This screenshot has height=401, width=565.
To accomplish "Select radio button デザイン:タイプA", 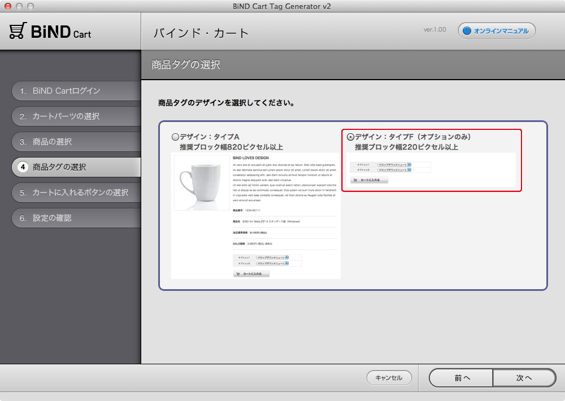I will coord(175,137).
